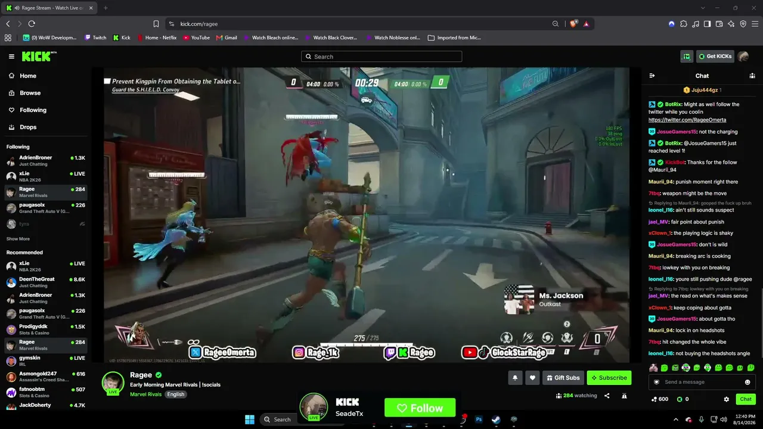Click the Send a message chat input
This screenshot has height=429, width=763.
pyautogui.click(x=702, y=382)
